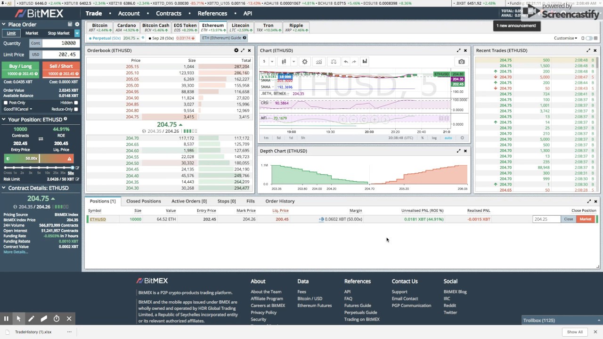Select the Screencastify pen tool
603x339 pixels.
coord(31,319)
